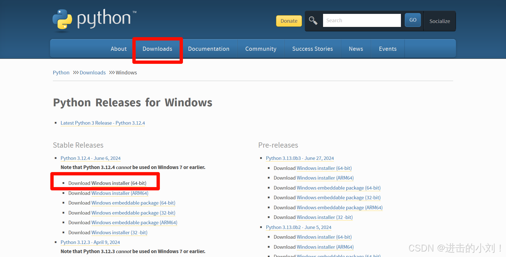Open Python 3.13.0b3 - June 27, 2024 pre-release
Image resolution: width=506 pixels, height=257 pixels.
(300, 158)
